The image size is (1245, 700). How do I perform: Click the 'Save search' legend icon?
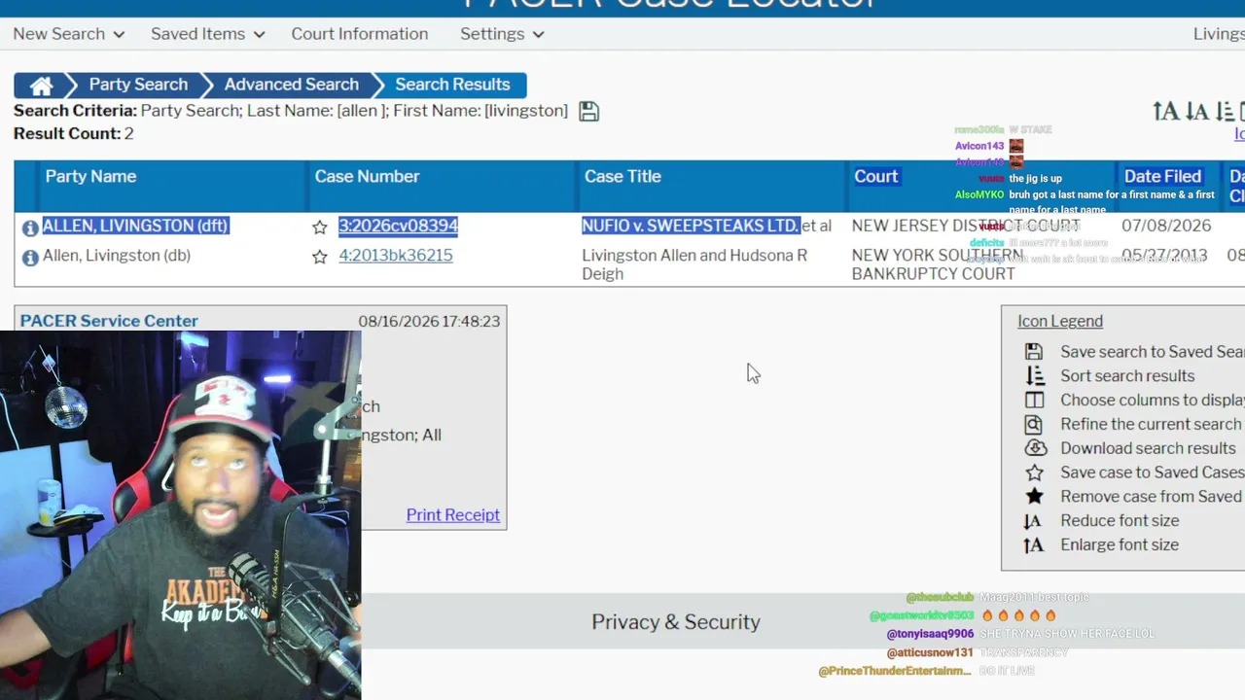coord(1034,352)
